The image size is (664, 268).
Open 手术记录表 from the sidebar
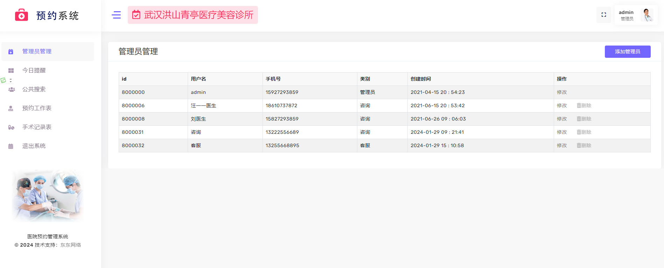point(37,127)
